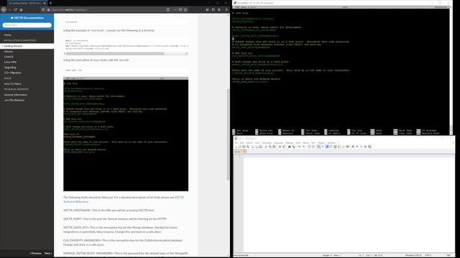
Task: Open Notepad++ Plugins menu
Action: pos(321,143)
